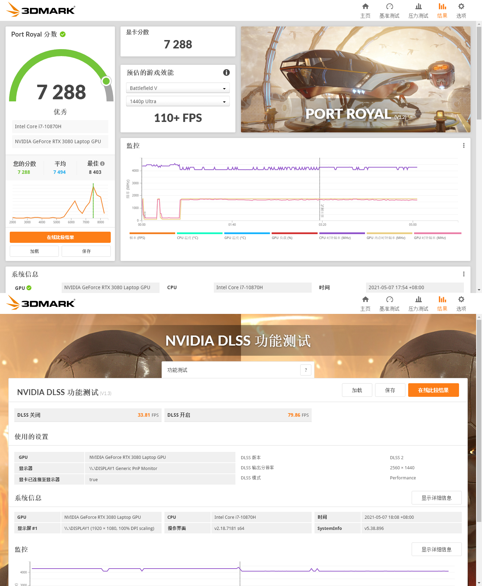Viewport: 482px width, 586px height.
Task: Click 显卡分数 7 288 score card
Action: (178, 41)
